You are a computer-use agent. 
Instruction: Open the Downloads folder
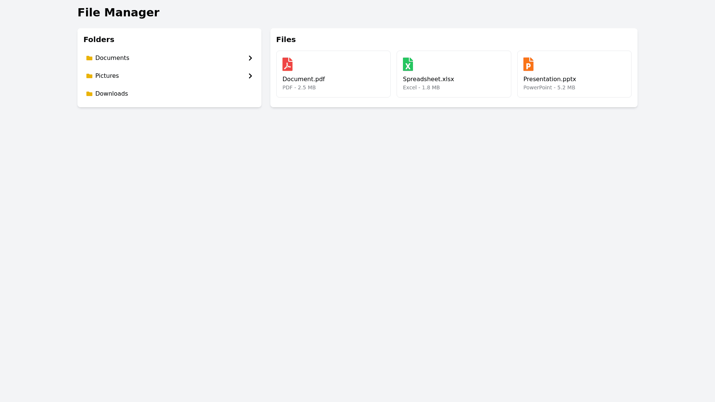click(x=111, y=94)
